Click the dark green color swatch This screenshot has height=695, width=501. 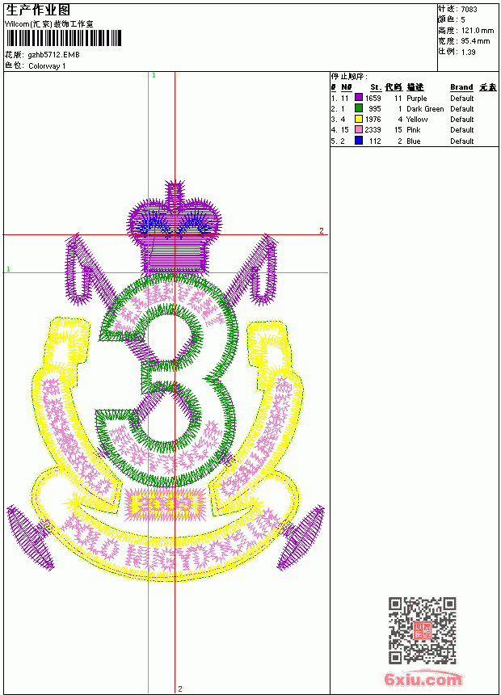359,108
